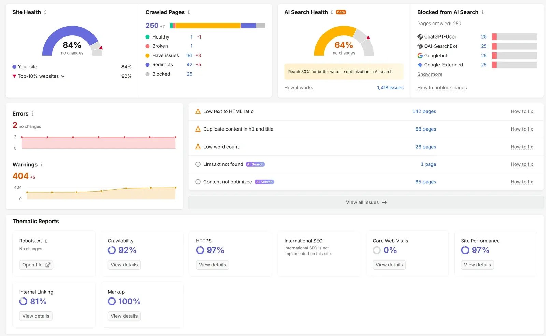Click the Warnings total 404
This screenshot has height=336, width=546.
[20, 176]
